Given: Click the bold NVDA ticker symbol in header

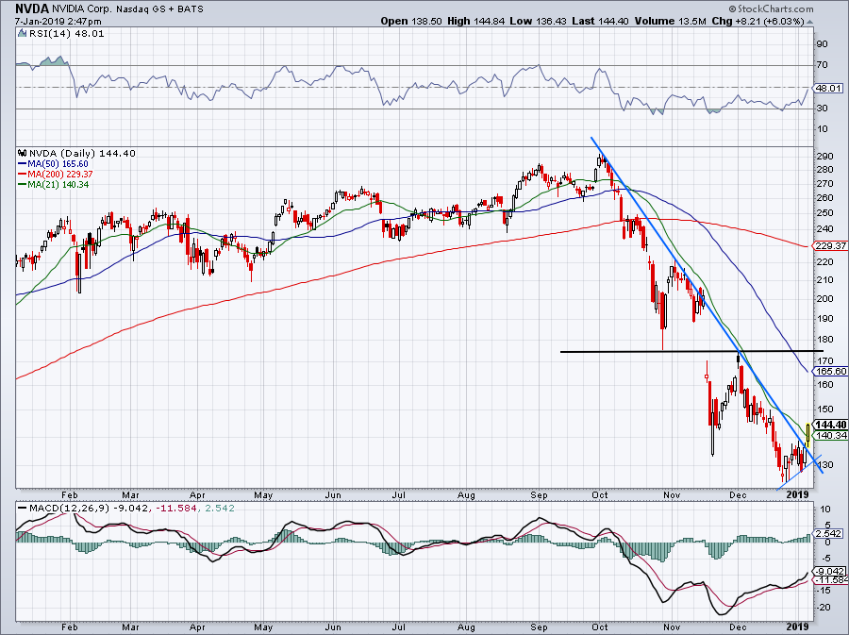Looking at the screenshot, I should coord(32,8).
